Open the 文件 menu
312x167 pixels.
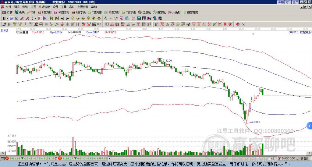point(9,7)
